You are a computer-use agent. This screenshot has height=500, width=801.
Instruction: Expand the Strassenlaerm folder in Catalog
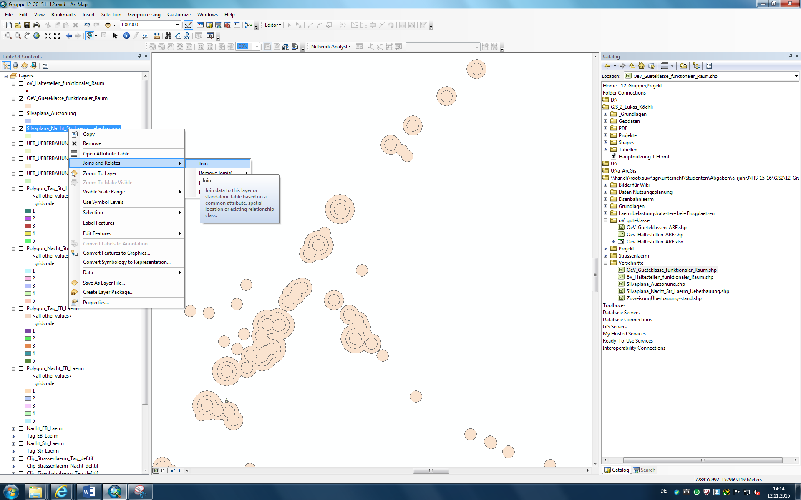(605, 256)
